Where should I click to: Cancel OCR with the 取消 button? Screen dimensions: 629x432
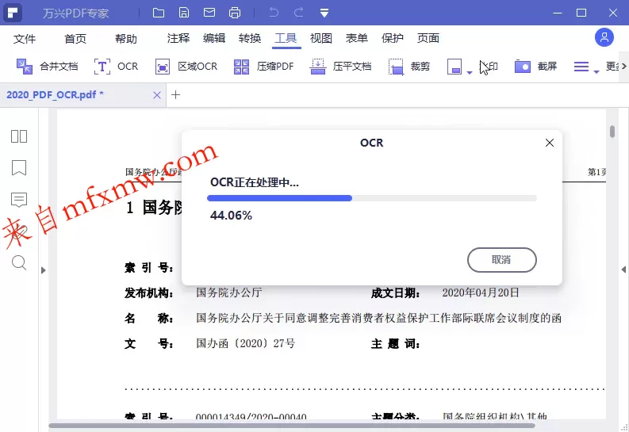click(x=502, y=260)
